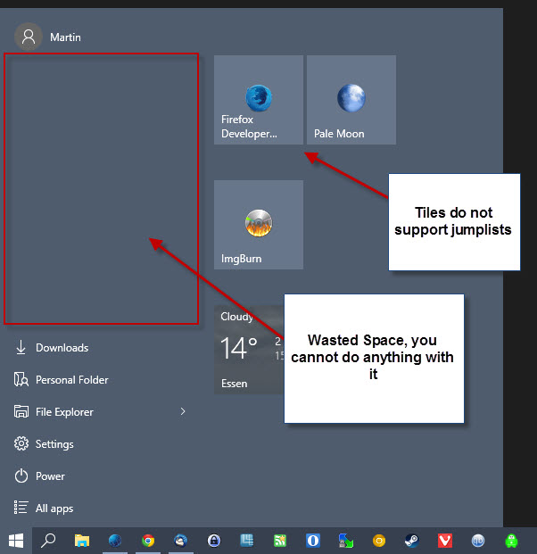The image size is (537, 554).
Task: Open Thunderbird mail from the taskbar
Action: (x=181, y=541)
